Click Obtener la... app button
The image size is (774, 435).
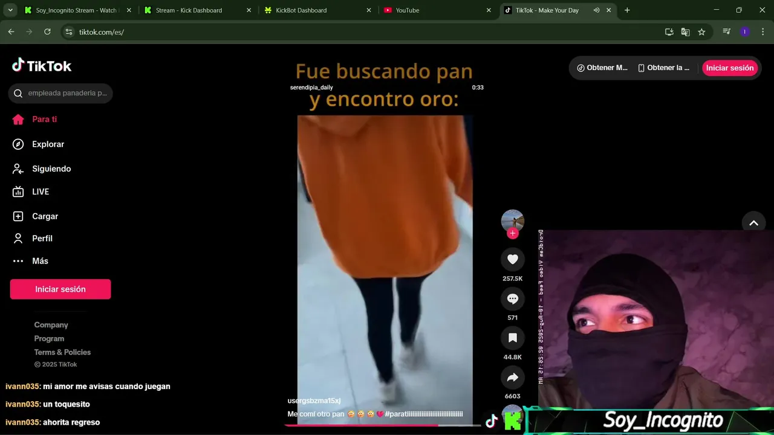click(x=664, y=68)
